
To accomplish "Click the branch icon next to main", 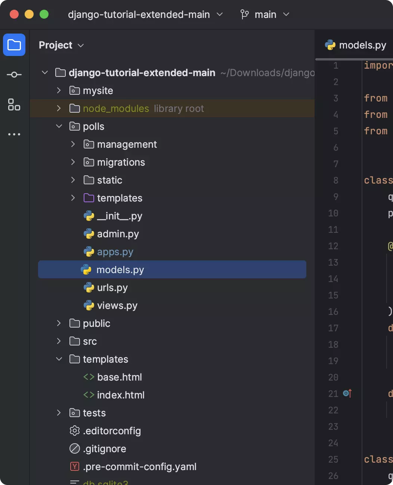I will pyautogui.click(x=244, y=14).
